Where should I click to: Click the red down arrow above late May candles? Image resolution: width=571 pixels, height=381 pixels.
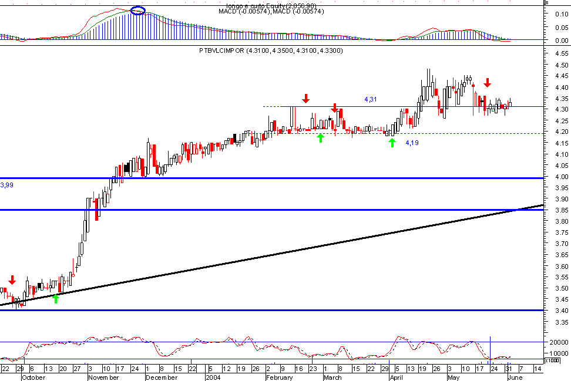pos(487,83)
